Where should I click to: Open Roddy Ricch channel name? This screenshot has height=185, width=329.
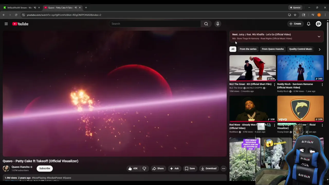[283, 91]
